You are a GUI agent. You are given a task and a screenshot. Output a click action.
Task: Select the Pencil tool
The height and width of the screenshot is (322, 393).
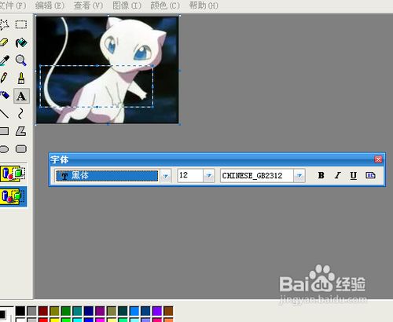[x=4, y=78]
